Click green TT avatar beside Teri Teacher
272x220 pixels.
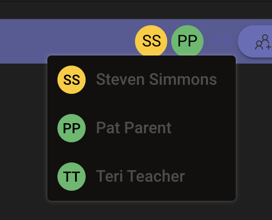click(72, 177)
